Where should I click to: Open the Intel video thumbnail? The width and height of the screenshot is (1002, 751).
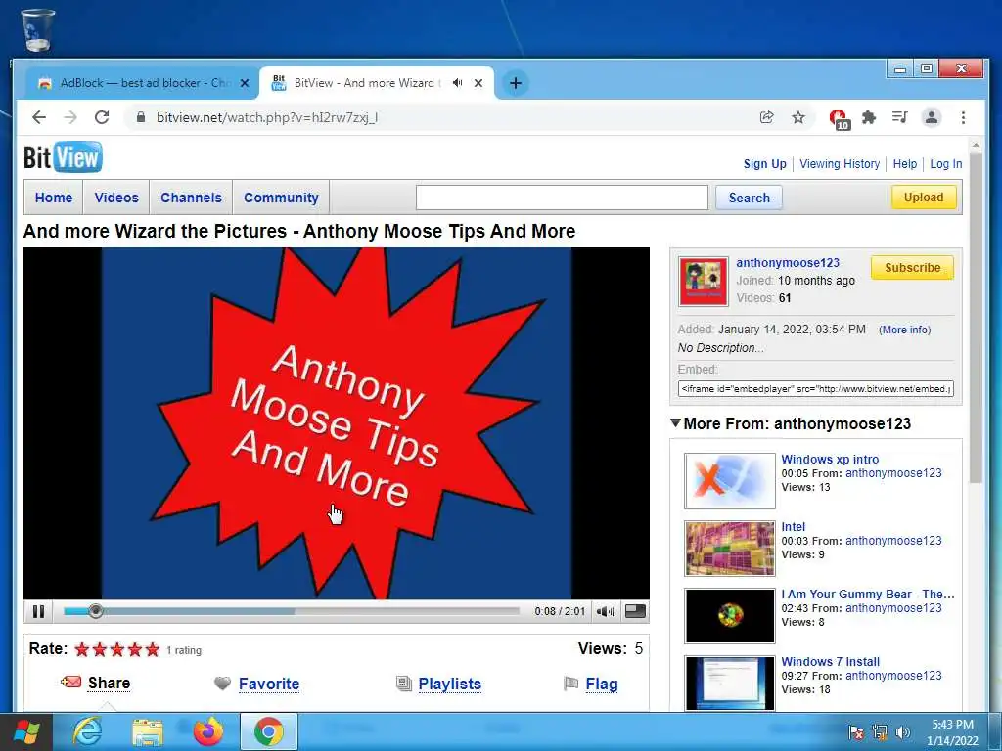[x=730, y=548]
